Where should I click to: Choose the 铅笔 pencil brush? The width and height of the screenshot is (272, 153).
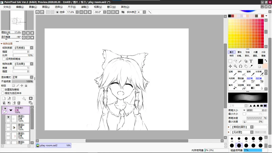233,73
